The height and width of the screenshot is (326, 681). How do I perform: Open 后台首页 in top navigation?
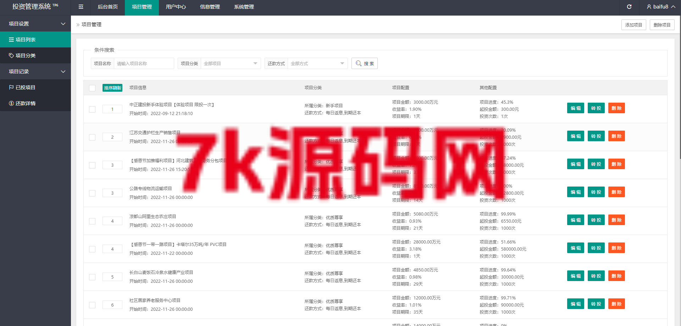pyautogui.click(x=108, y=7)
